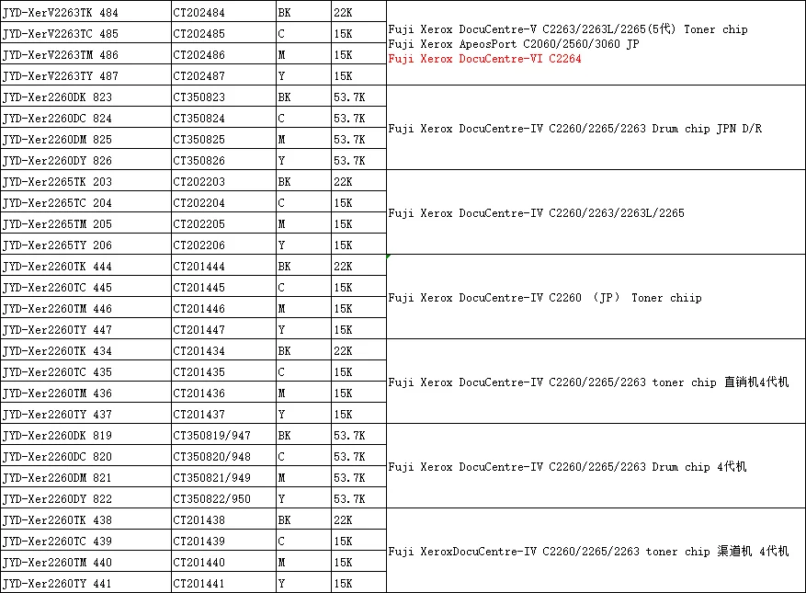Viewport: 806px width, 593px height.
Task: Select the red DocuCentre-VI C2264 text
Action: pos(484,59)
